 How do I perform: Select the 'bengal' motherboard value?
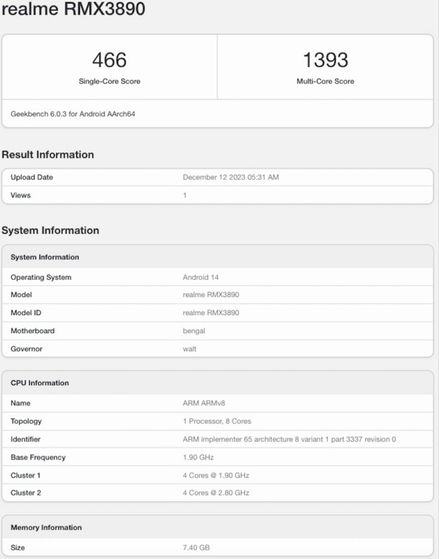tap(194, 331)
